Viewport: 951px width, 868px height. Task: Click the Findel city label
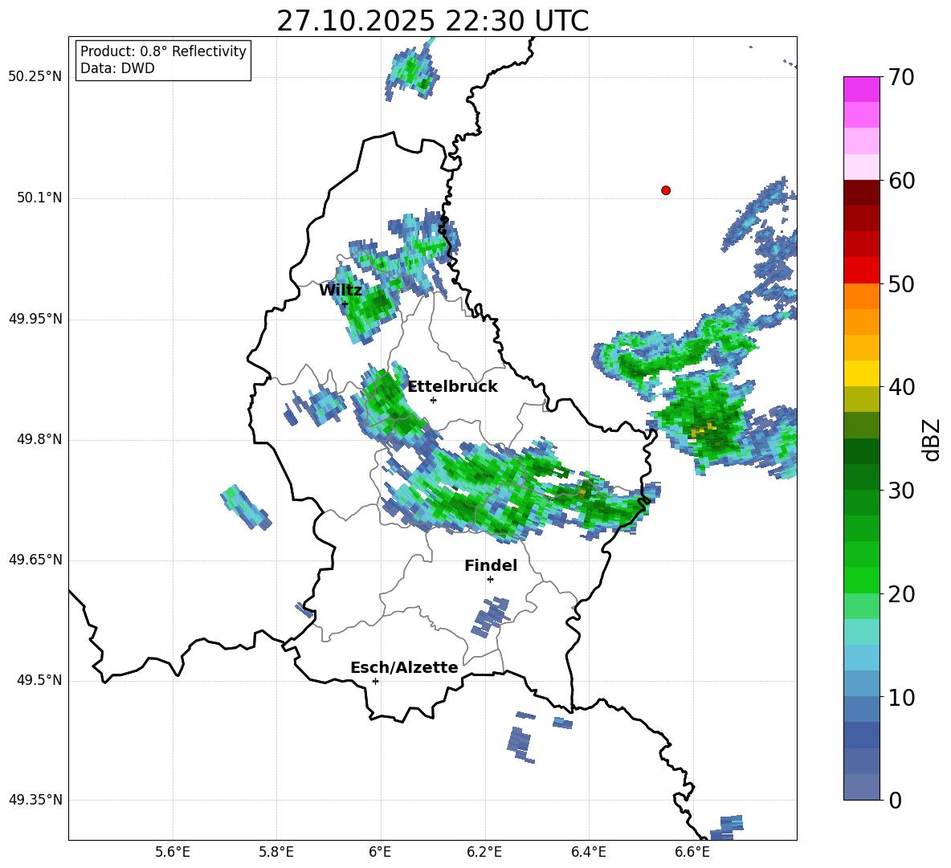pyautogui.click(x=491, y=565)
